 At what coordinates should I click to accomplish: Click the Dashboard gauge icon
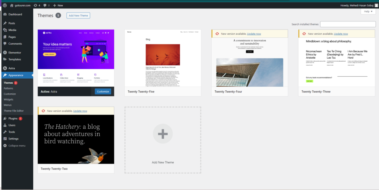coord(5,14)
